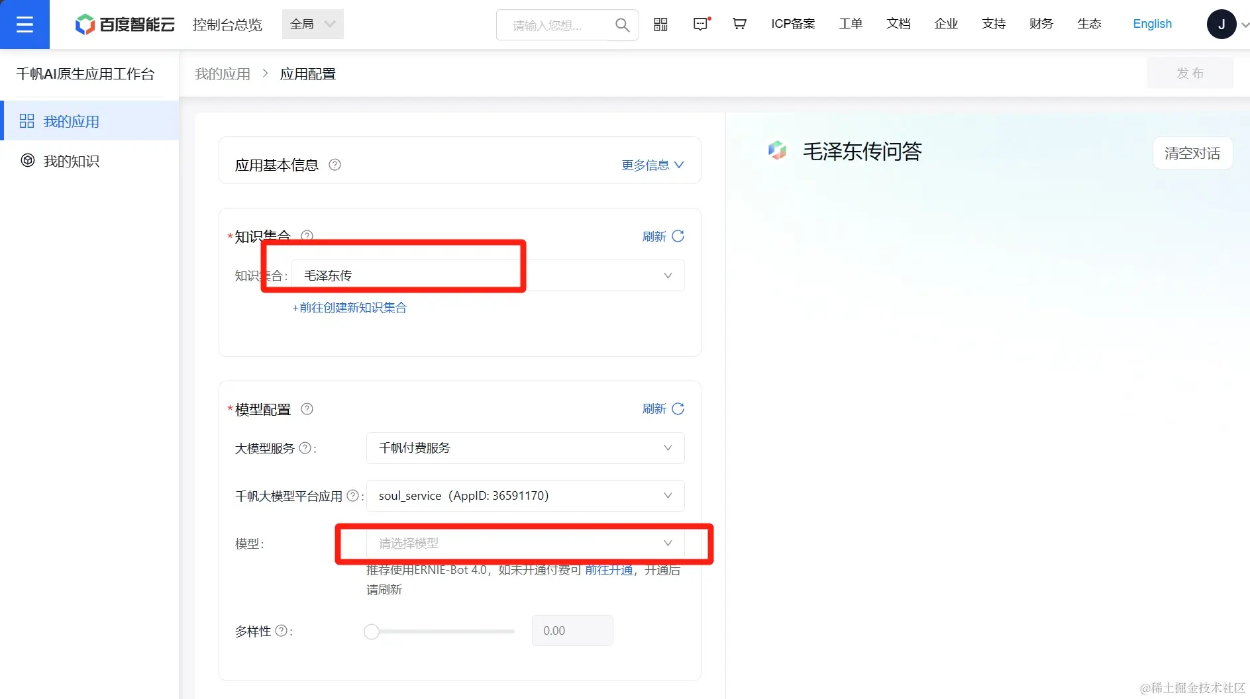Click +前往创建新知识集合 link
Screen dimensions: 1250x699
349,308
